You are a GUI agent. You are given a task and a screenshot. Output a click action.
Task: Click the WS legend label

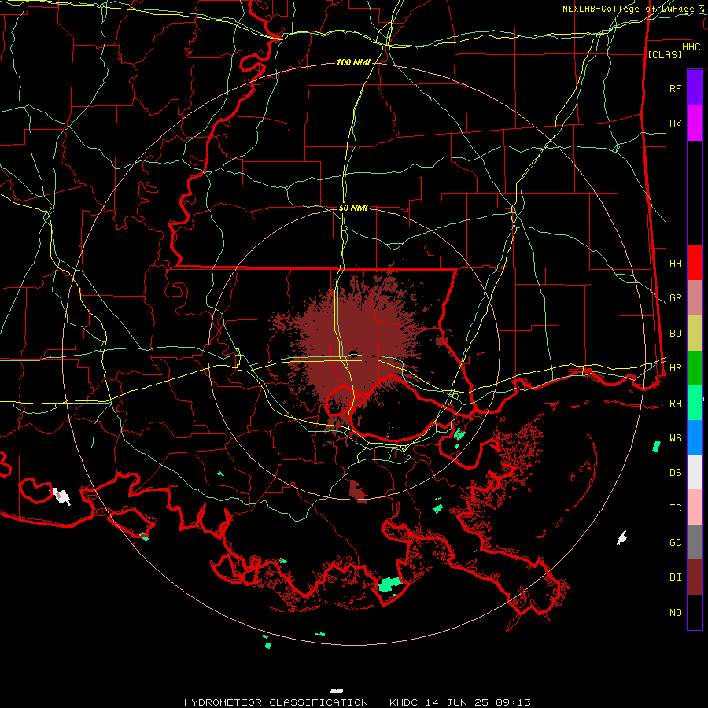675,438
